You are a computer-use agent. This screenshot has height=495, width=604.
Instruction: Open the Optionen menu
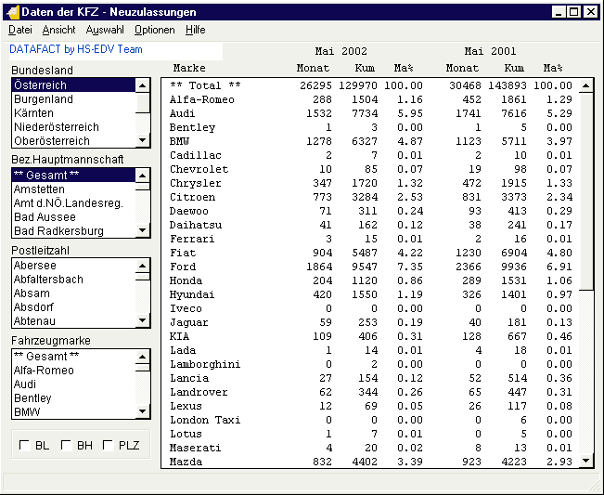point(154,31)
